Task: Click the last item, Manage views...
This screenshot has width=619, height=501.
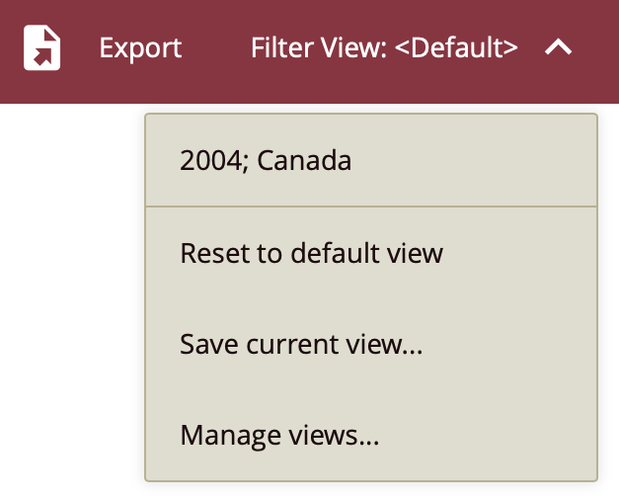Action: pos(279,435)
